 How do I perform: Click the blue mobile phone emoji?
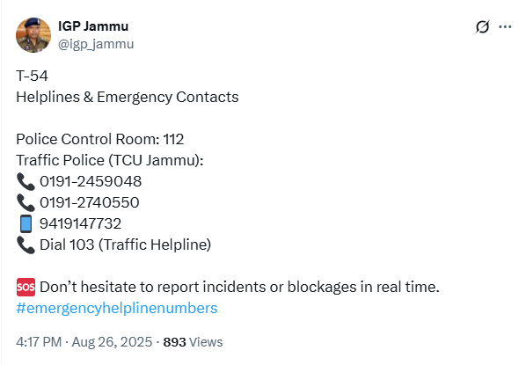(x=26, y=223)
